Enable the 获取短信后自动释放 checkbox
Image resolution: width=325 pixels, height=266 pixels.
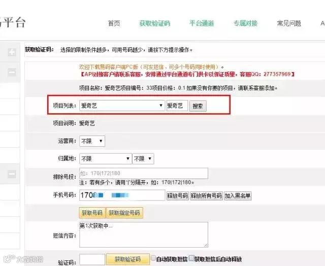192,258
